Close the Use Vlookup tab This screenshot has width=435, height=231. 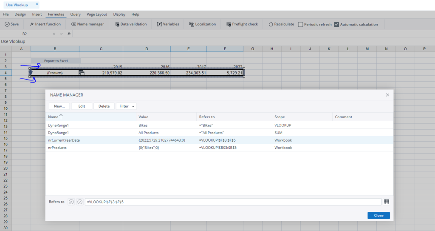[x=37, y=4]
